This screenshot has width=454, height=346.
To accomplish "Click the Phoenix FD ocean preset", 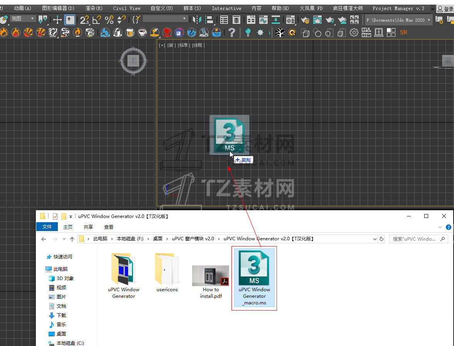I will click(x=216, y=32).
